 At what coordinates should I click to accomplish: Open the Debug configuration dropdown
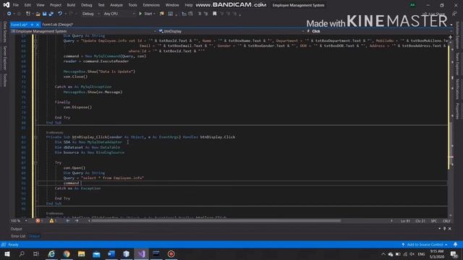[x=90, y=14]
